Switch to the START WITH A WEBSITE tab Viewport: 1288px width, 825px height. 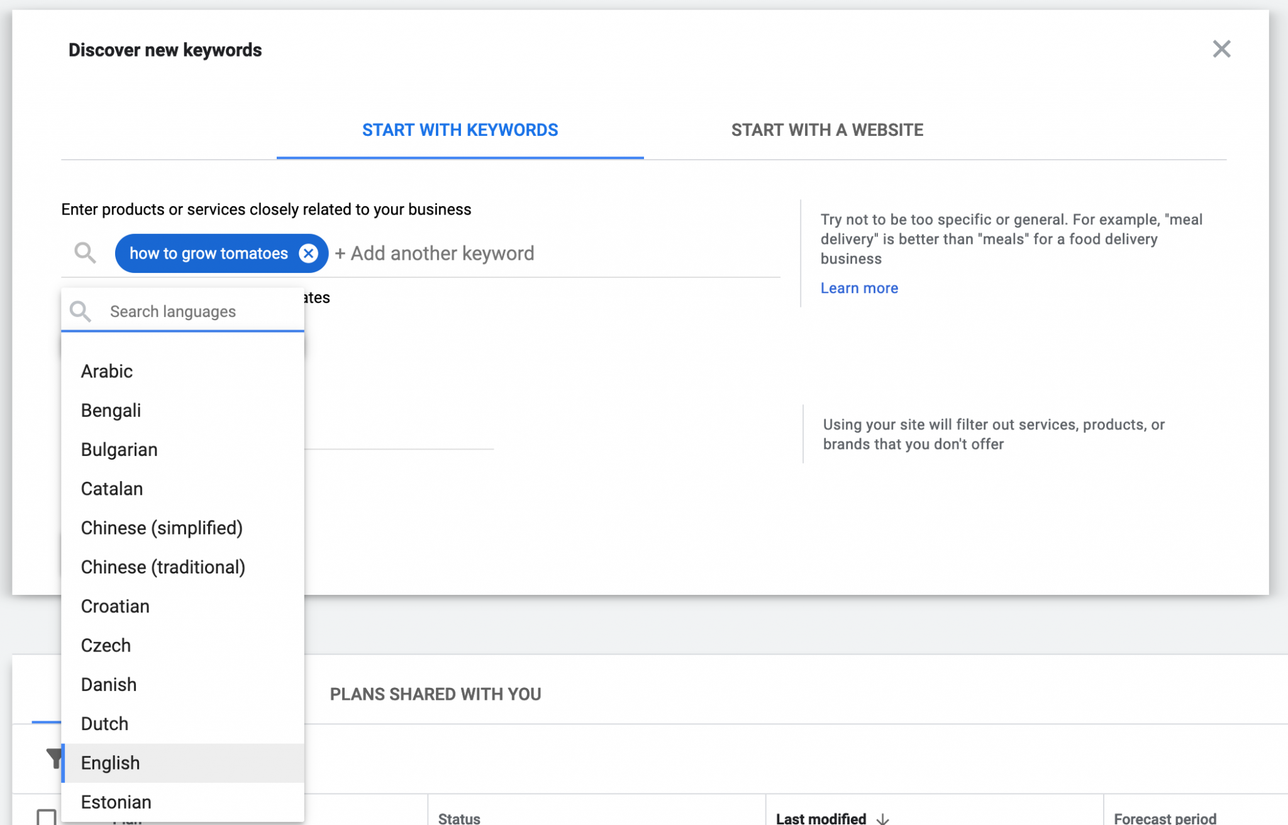click(x=826, y=130)
